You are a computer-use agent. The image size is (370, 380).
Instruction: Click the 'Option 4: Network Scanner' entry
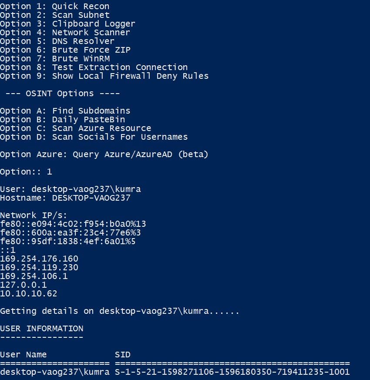tap(65, 33)
